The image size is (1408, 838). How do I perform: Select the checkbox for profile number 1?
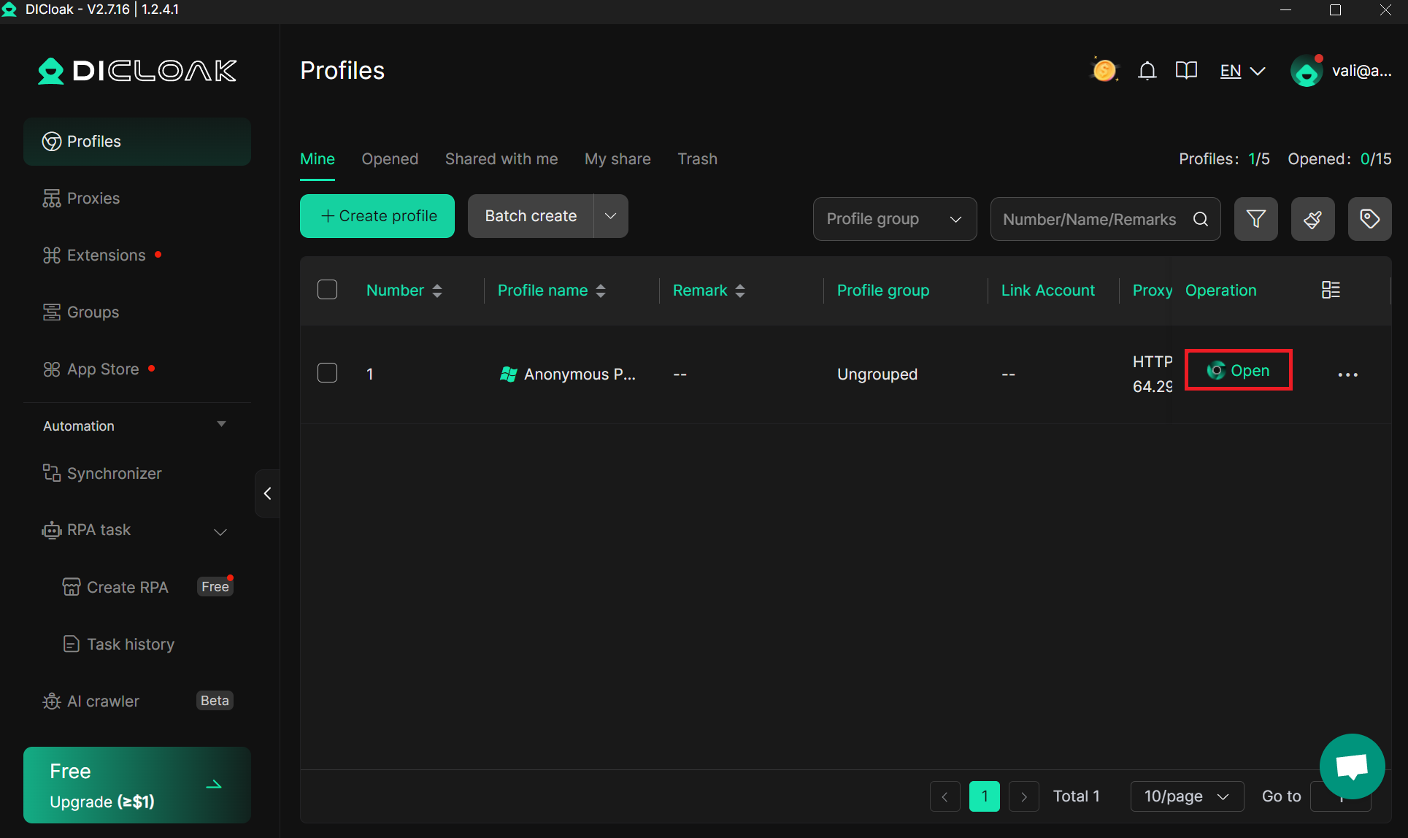click(x=327, y=372)
